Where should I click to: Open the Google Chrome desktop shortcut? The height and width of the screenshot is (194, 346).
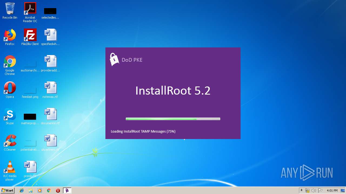[10, 65]
